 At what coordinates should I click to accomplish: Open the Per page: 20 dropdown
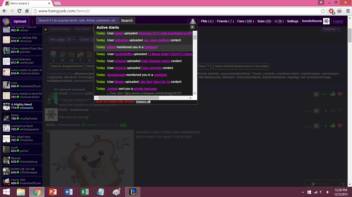click(62, 40)
